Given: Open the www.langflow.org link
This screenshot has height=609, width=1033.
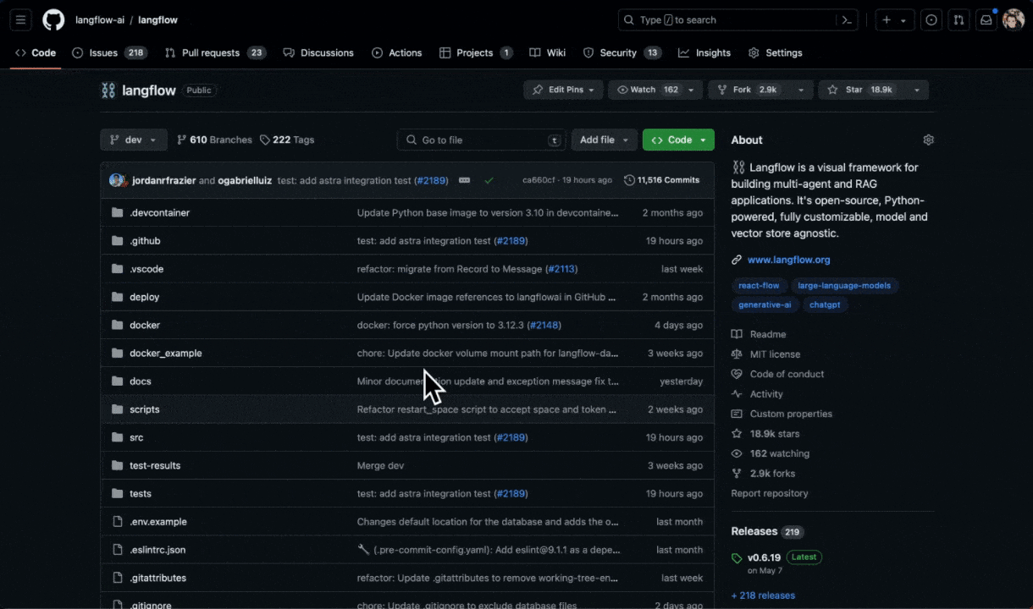Looking at the screenshot, I should [789, 260].
